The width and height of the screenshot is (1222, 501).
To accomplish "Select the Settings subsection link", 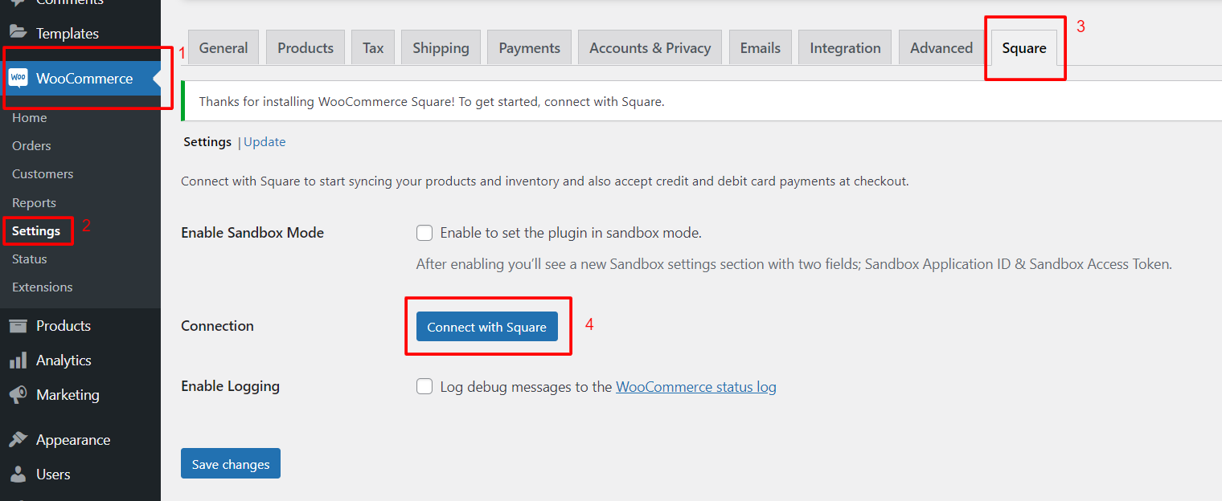I will pos(207,142).
